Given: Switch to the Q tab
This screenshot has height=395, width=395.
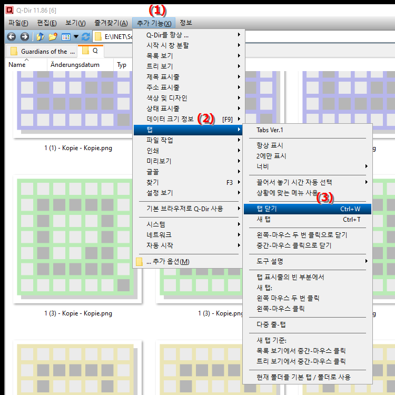Looking at the screenshot, I should [91, 51].
